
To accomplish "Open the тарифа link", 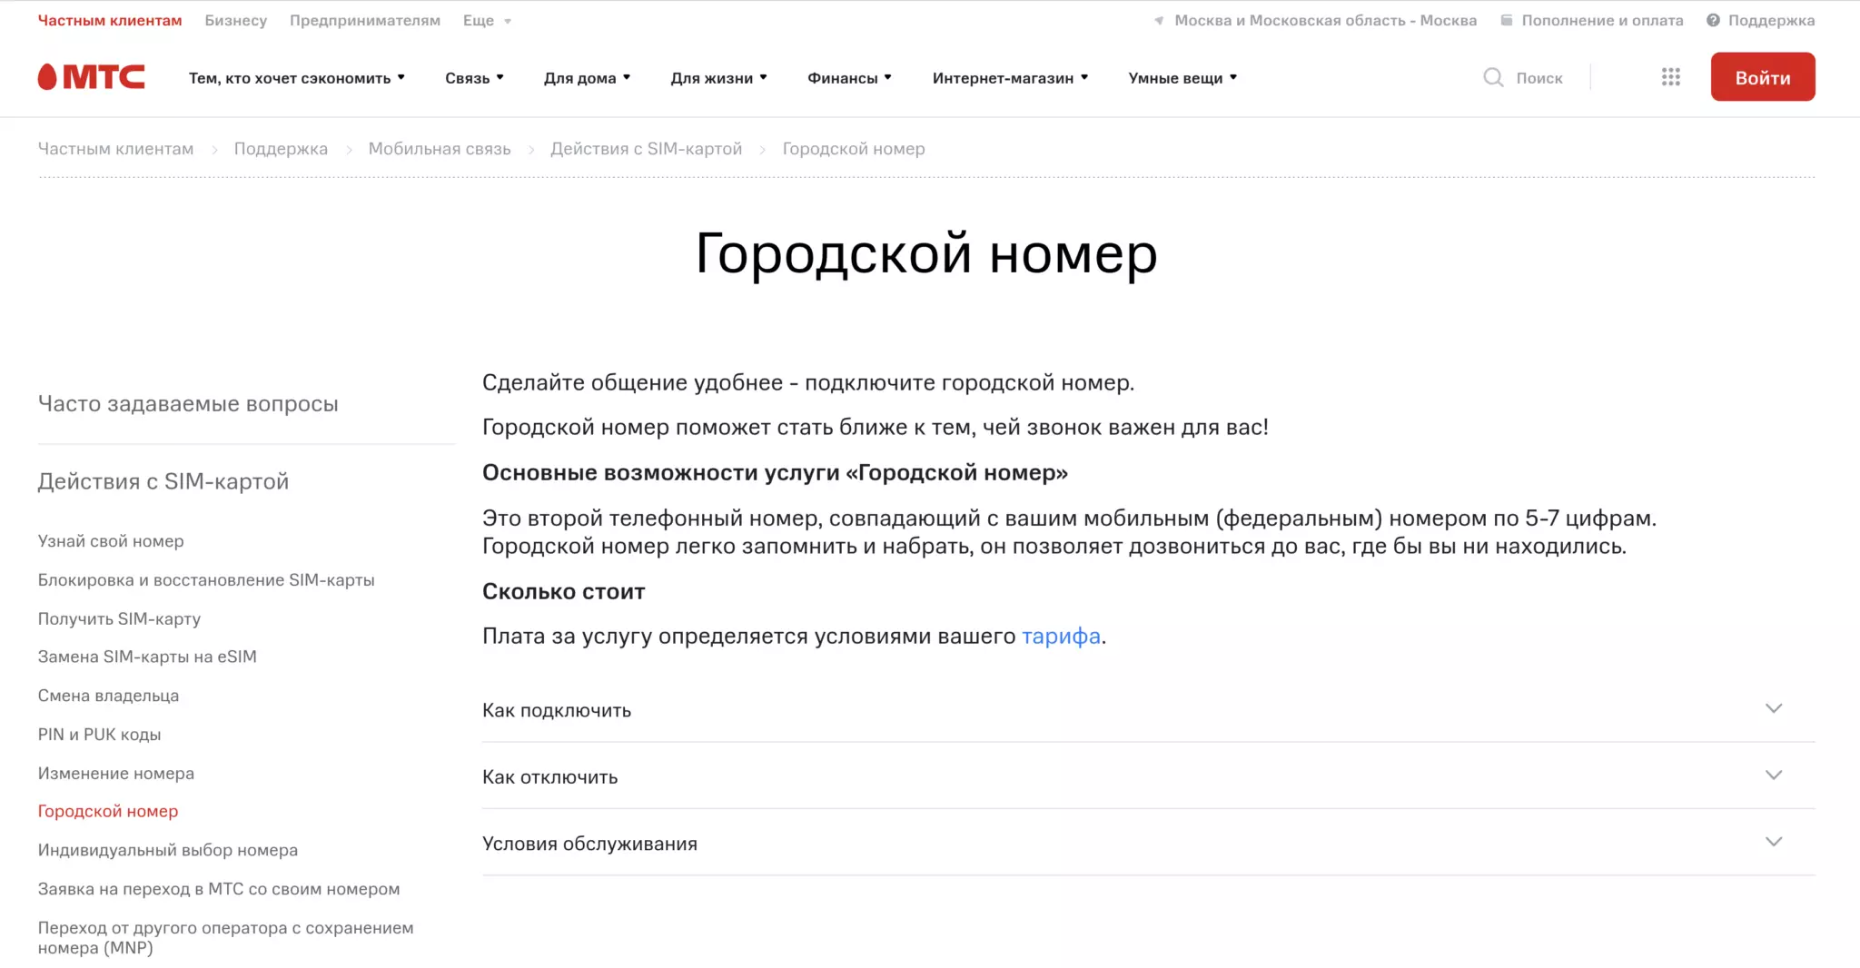I will point(1061,637).
